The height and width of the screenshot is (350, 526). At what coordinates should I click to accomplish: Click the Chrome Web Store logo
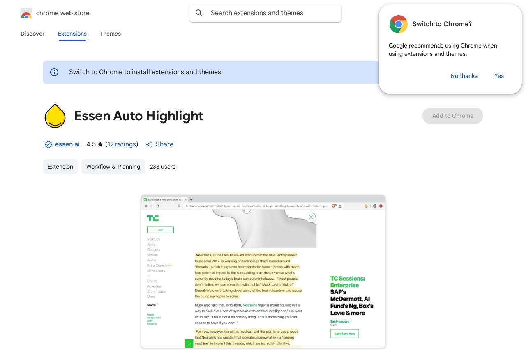[x=26, y=13]
